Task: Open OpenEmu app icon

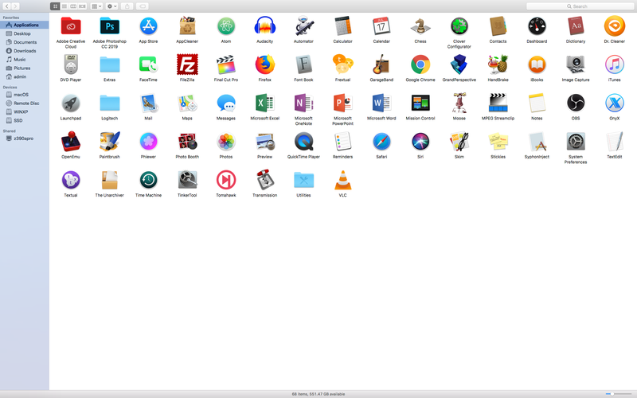Action: 71,142
